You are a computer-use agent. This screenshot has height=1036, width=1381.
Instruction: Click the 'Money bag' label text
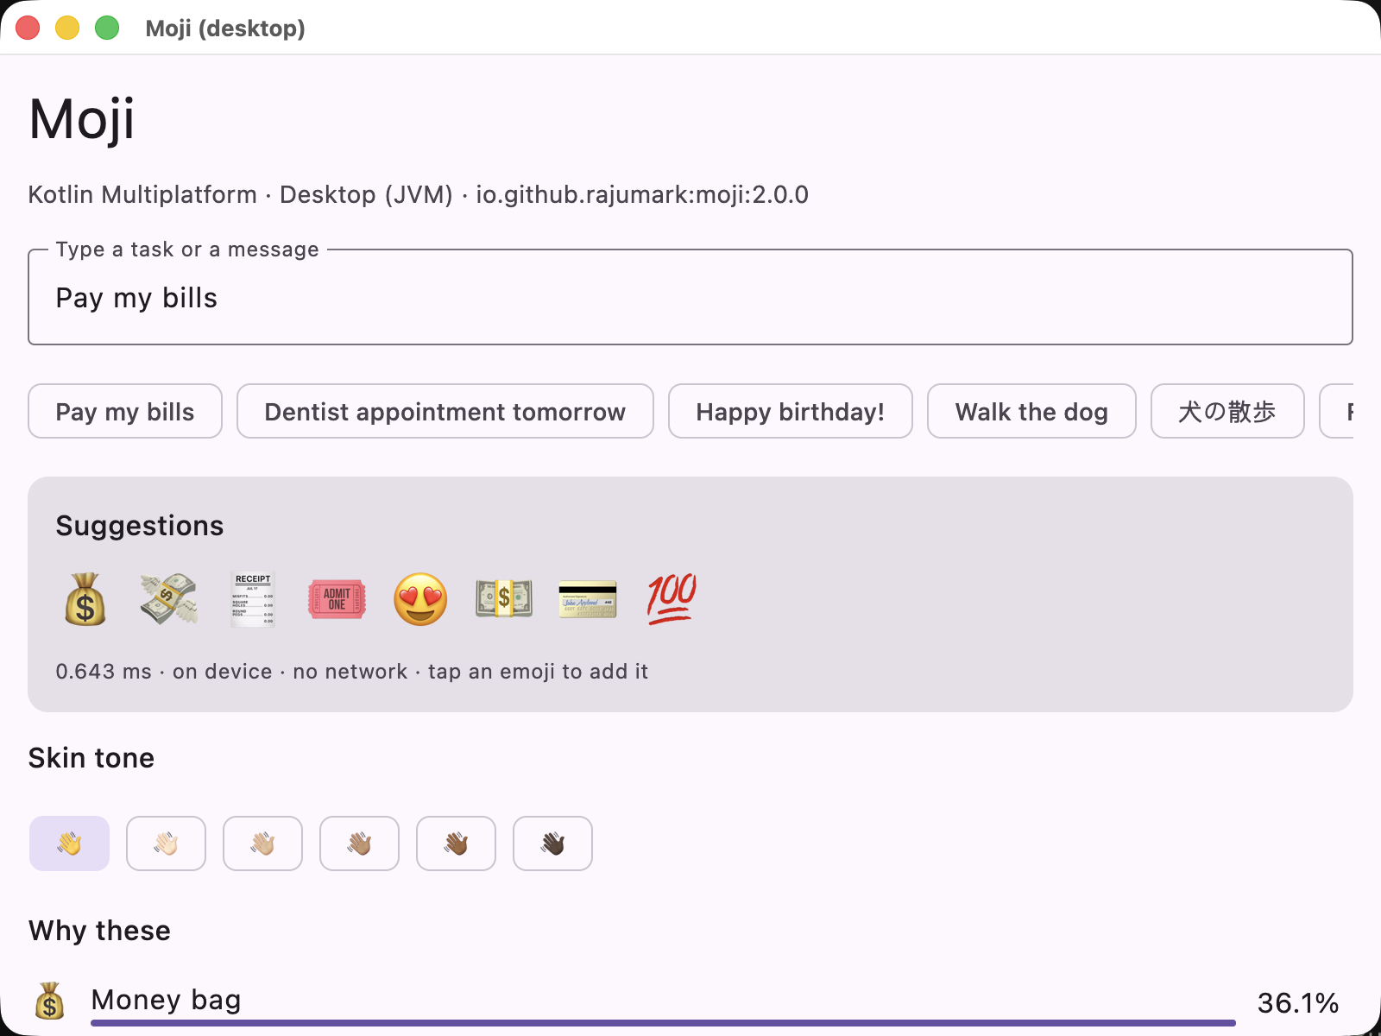pyautogui.click(x=166, y=1000)
